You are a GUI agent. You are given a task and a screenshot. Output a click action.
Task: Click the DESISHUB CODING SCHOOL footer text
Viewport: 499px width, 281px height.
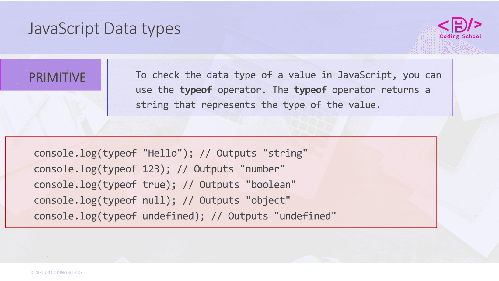pyautogui.click(x=57, y=272)
